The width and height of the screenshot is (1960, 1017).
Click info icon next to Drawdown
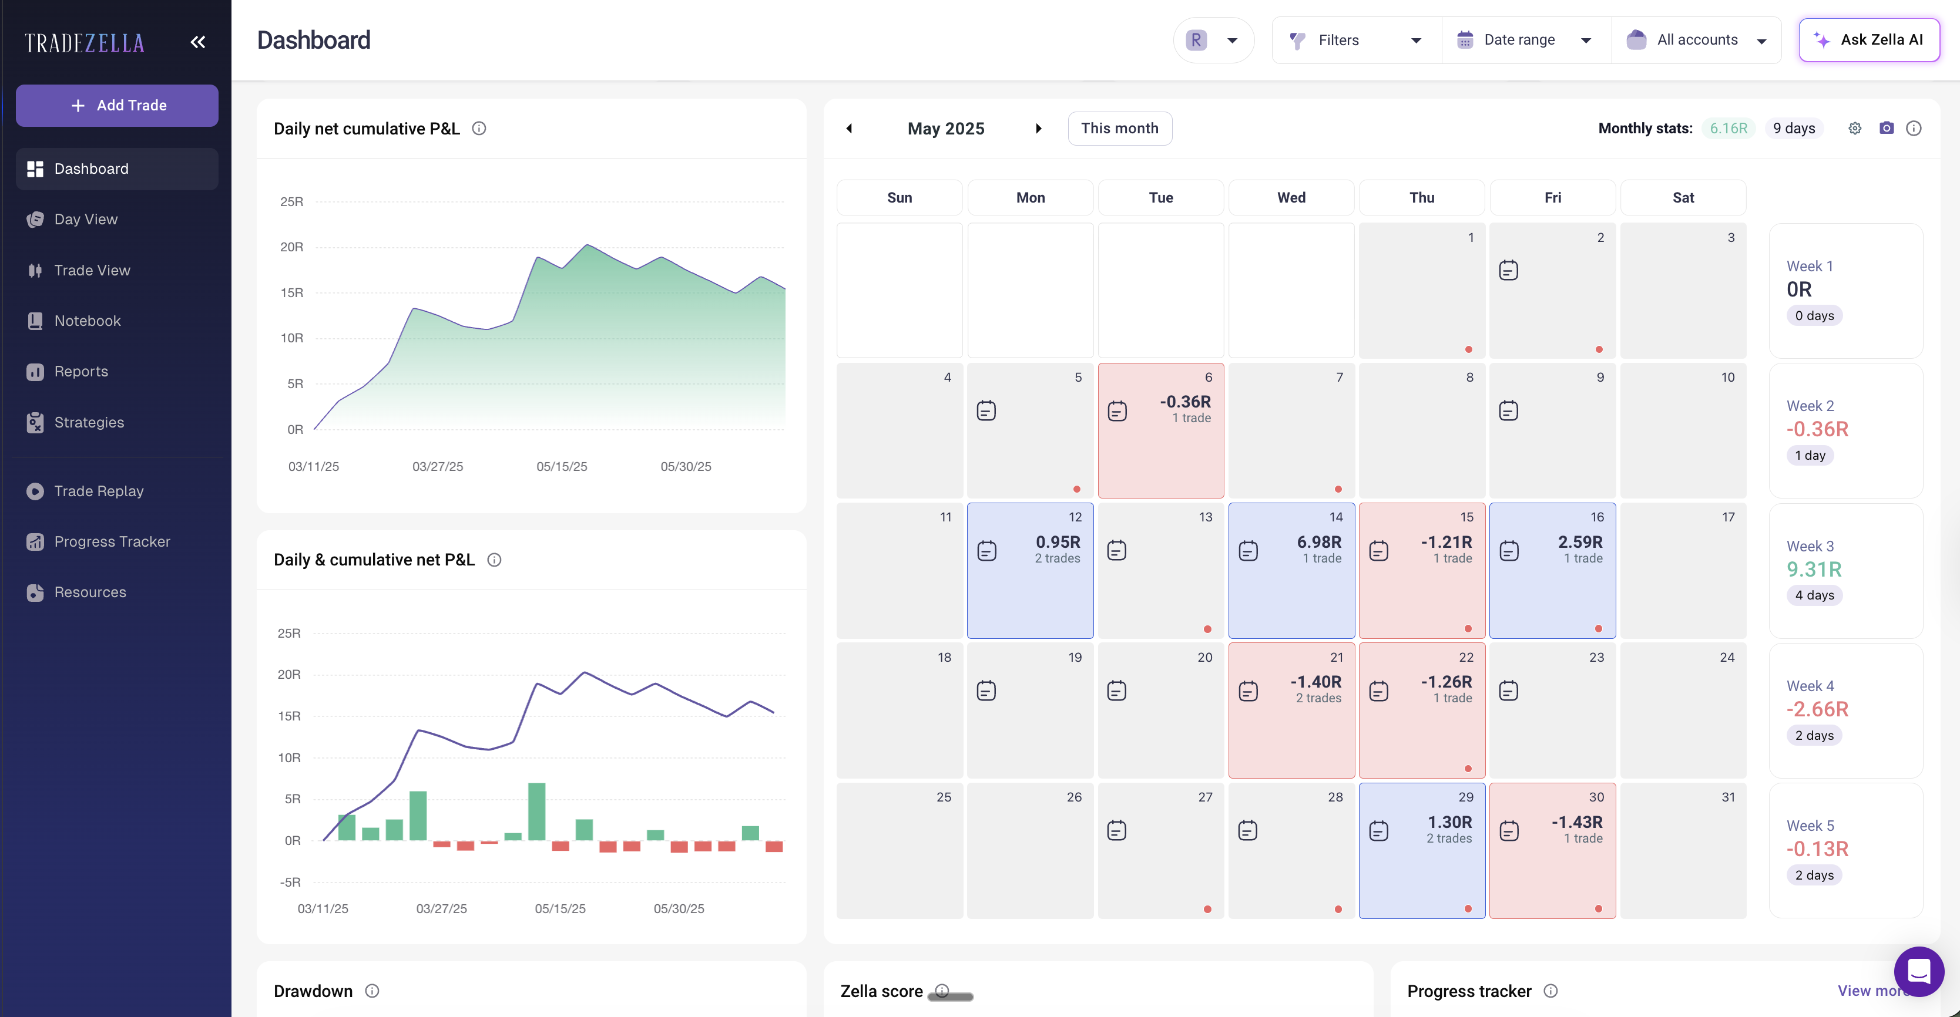pyautogui.click(x=371, y=991)
